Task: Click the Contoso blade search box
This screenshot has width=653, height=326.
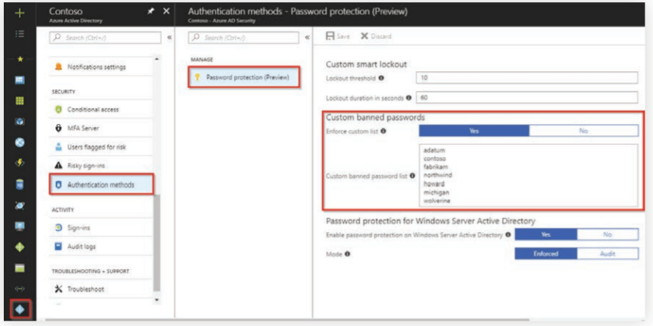Action: [x=105, y=37]
